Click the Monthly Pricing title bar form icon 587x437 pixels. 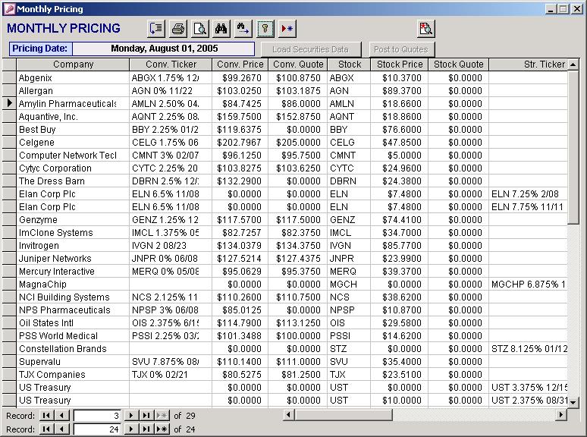[x=11, y=9]
